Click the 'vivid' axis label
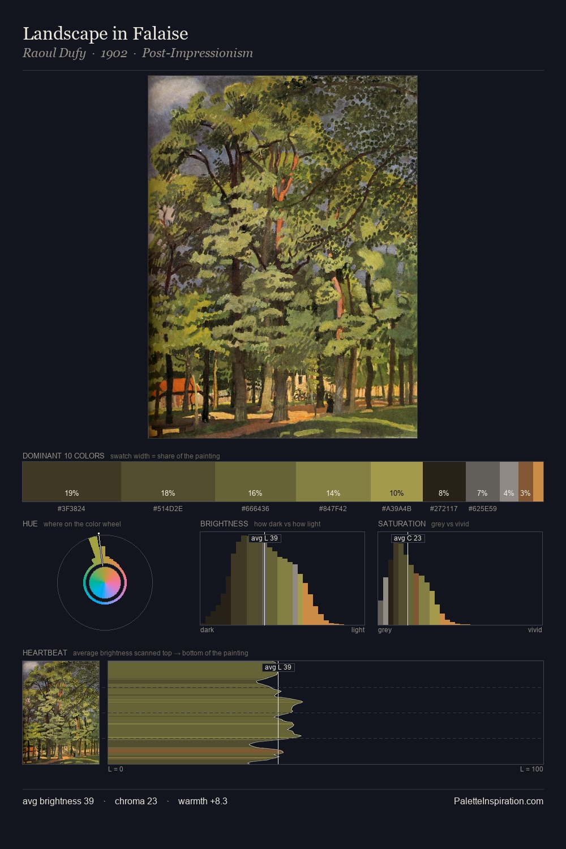This screenshot has height=849, width=566. pyautogui.click(x=535, y=630)
